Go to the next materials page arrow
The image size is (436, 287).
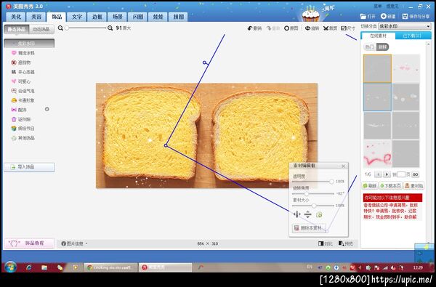(387, 174)
